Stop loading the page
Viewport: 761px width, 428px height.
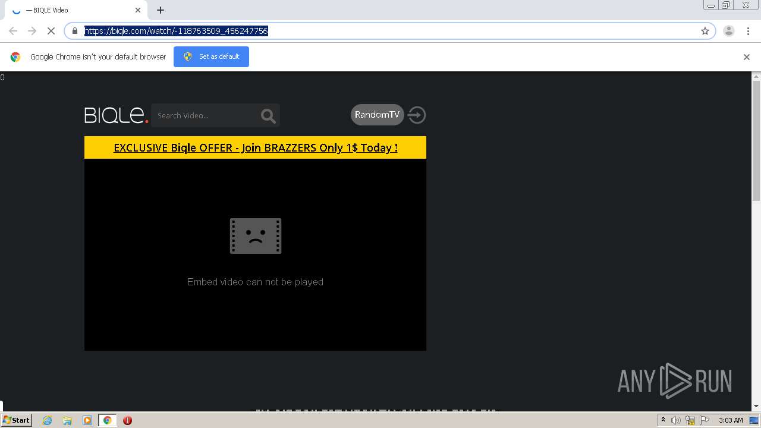[x=51, y=31]
